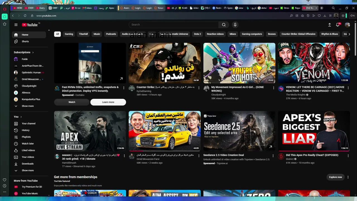The width and height of the screenshot is (357, 201).
Task: Open the YouTube guide hamburger menu
Action: [x=16, y=25]
